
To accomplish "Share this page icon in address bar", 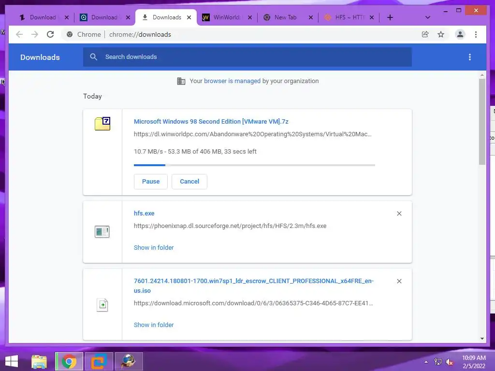I will [x=425, y=34].
